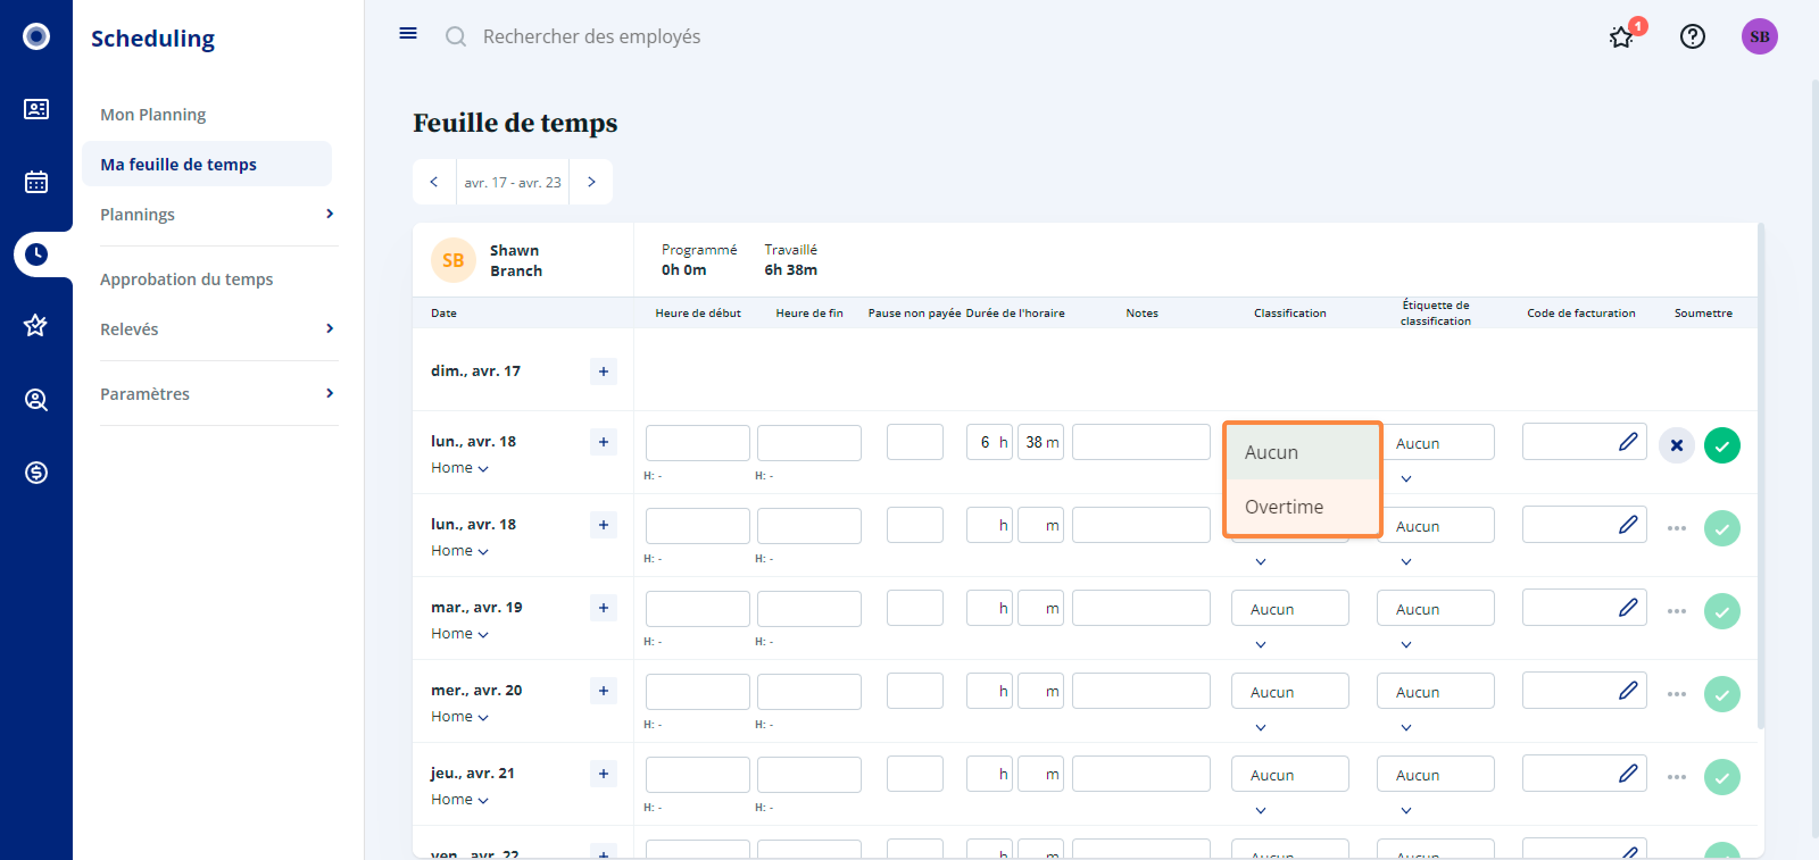Open the SB profile avatar menu
Viewport: 1819px width, 860px height.
(1759, 37)
